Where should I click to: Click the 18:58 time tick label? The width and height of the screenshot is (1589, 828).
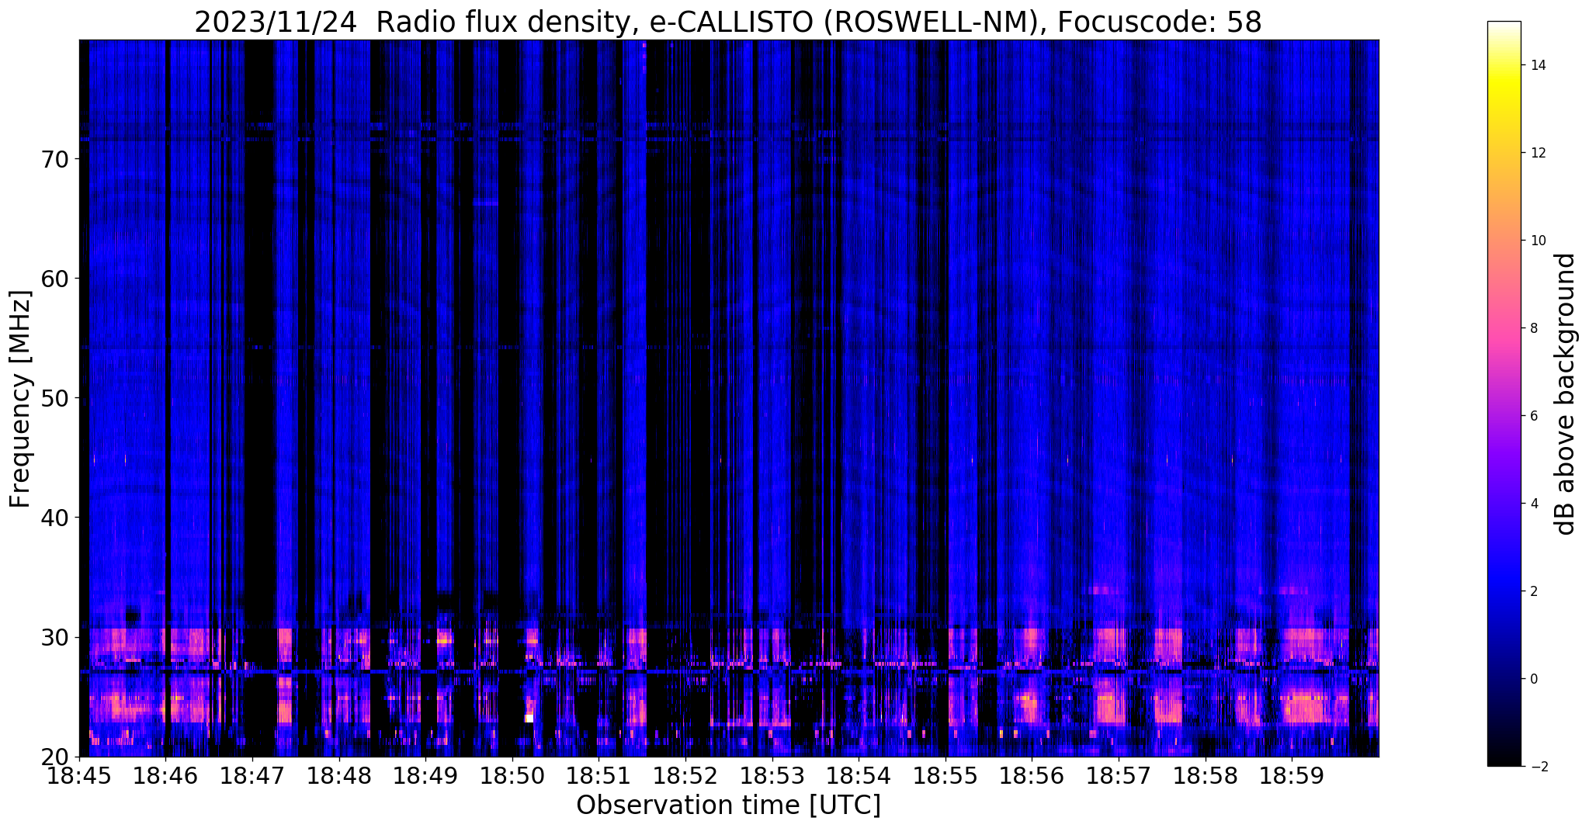[x=1205, y=776]
